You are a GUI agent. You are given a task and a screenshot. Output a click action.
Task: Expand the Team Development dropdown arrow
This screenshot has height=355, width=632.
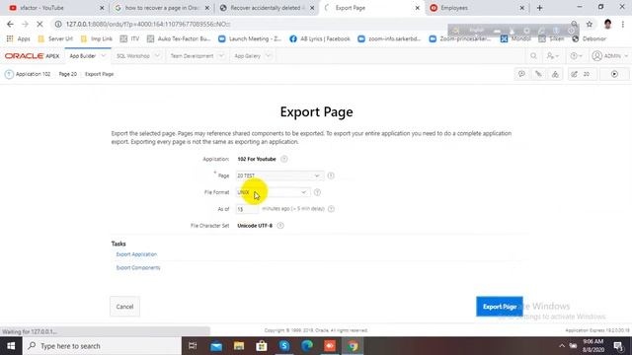[221, 56]
